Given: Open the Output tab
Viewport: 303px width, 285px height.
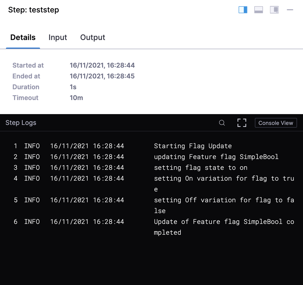Looking at the screenshot, I should coord(93,37).
